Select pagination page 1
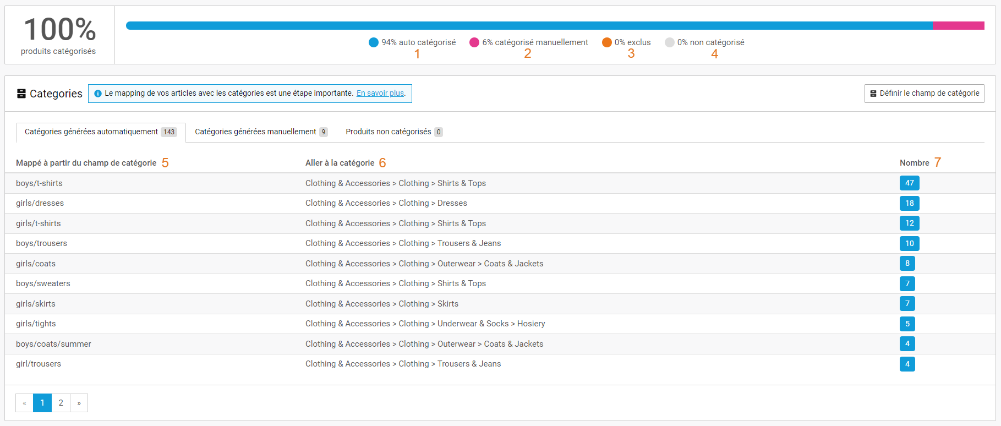 pyautogui.click(x=42, y=403)
